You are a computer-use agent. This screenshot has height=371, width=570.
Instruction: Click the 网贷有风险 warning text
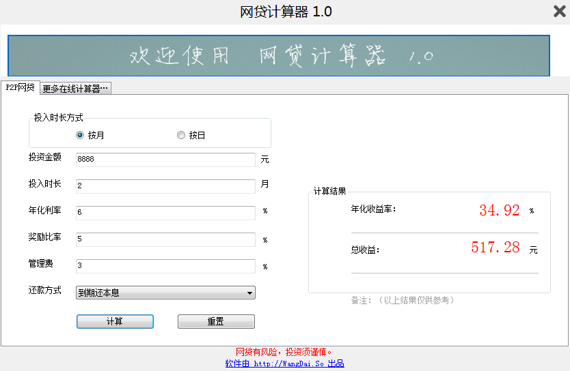pos(284,352)
